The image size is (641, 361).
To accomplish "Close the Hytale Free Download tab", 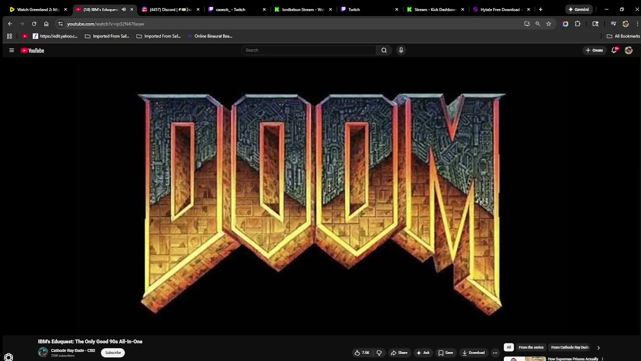I will [x=528, y=10].
